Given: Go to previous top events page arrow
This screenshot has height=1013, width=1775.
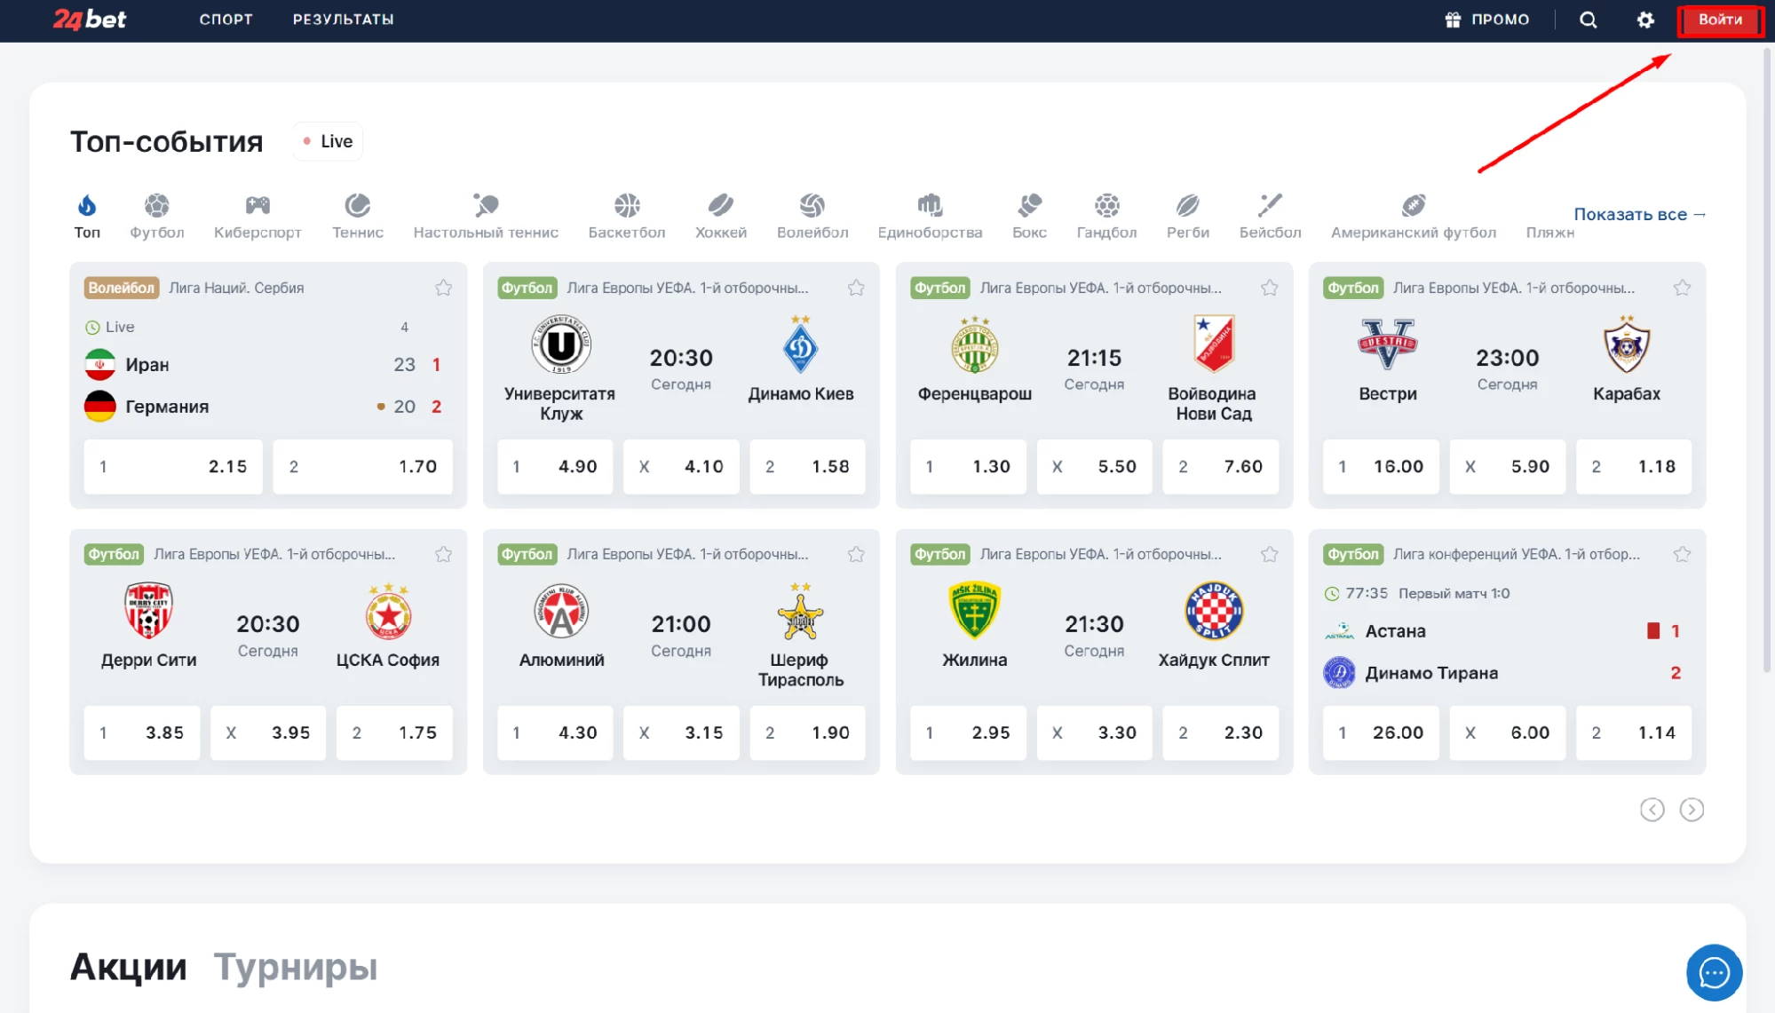Looking at the screenshot, I should (1652, 810).
